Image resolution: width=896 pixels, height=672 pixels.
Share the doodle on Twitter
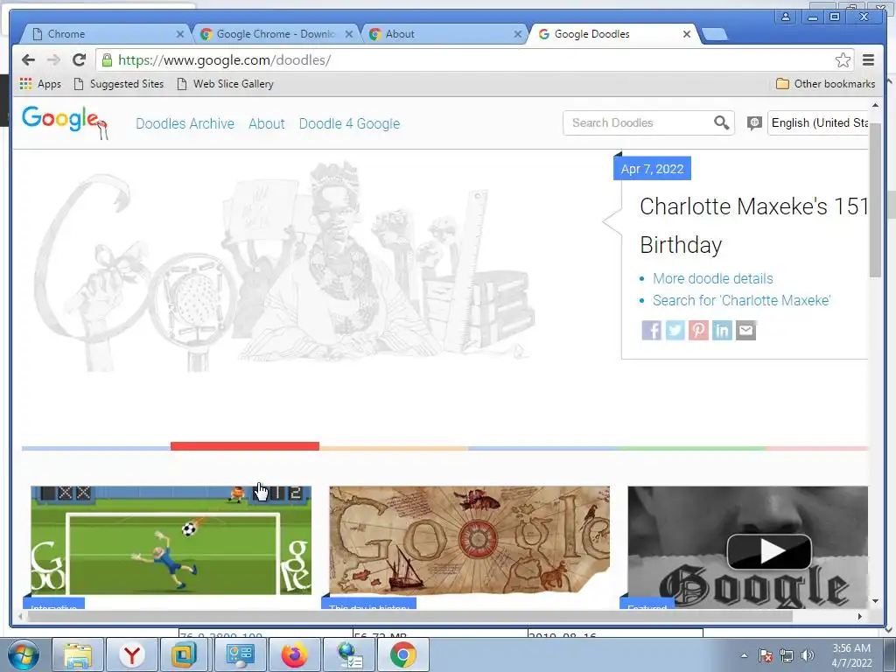click(675, 330)
